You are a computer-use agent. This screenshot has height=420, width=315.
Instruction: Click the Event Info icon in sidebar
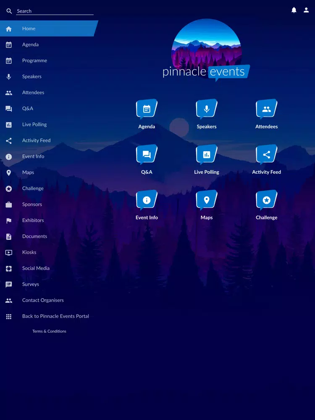(8, 157)
